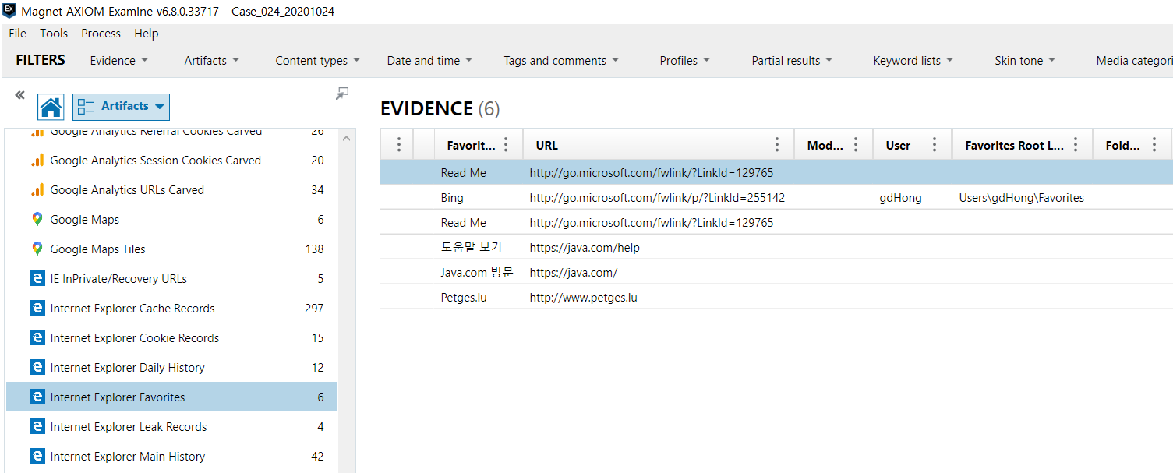
Task: Select Google Analytics URLs Carved artifact
Action: pos(171,190)
